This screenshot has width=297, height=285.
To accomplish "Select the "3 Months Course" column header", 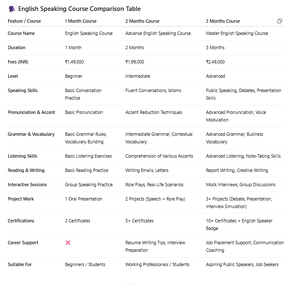I will pyautogui.click(x=223, y=21).
